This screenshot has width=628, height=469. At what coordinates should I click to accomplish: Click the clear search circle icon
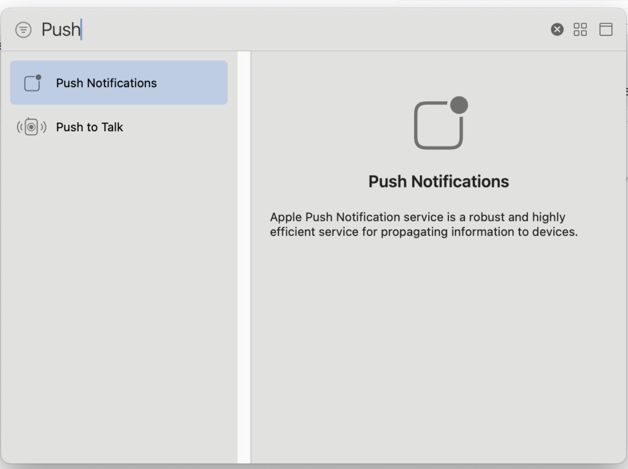coord(556,29)
